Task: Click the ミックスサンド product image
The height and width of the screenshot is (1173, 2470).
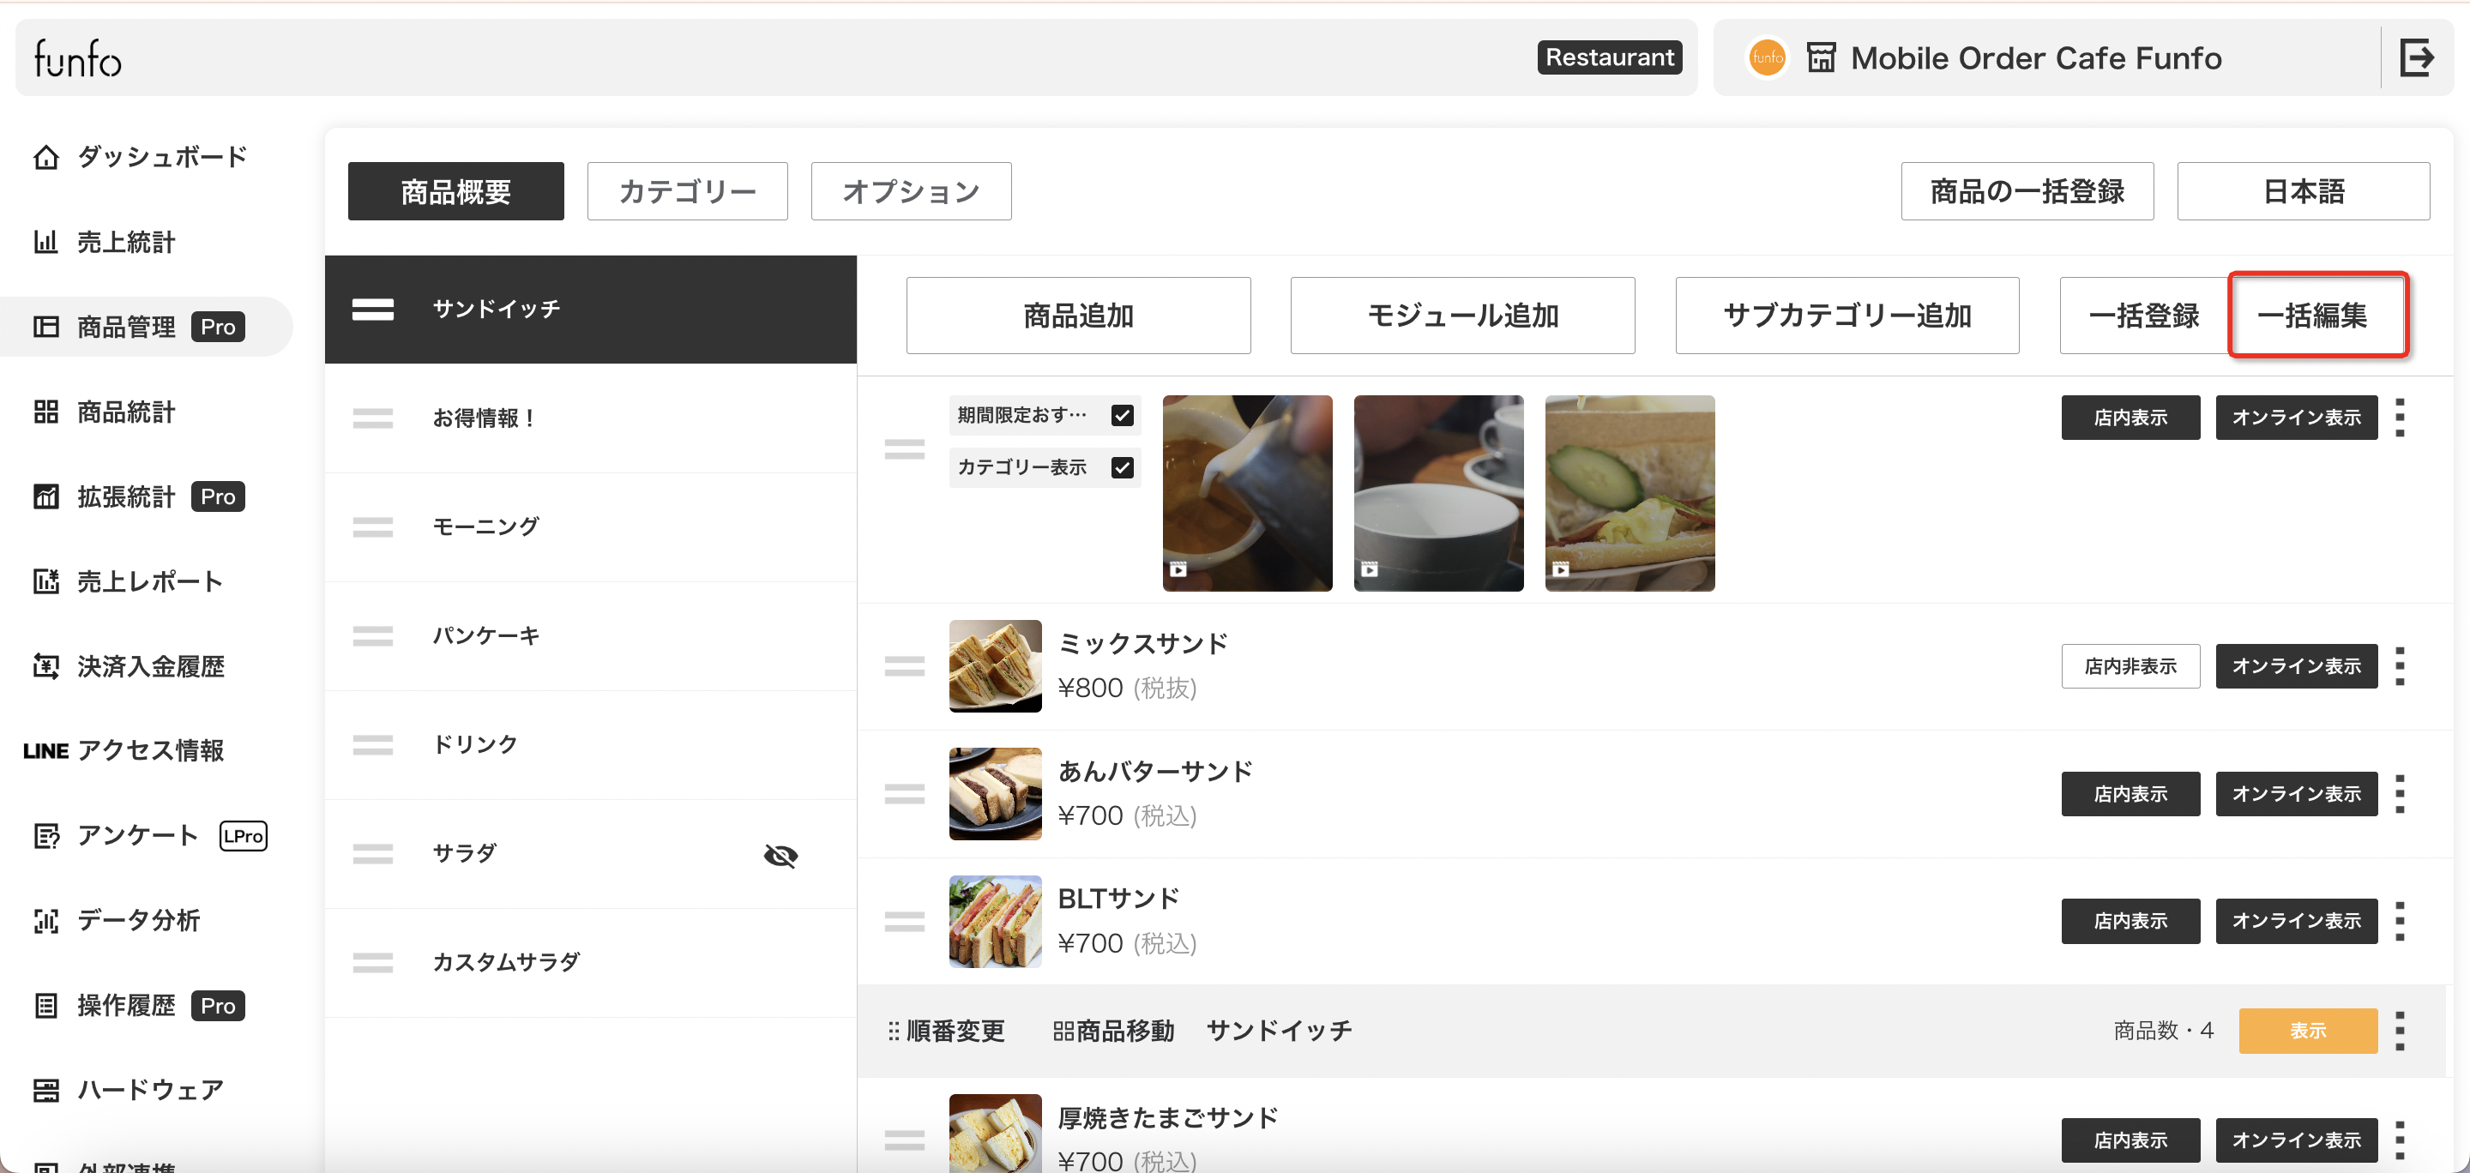Action: [995, 666]
